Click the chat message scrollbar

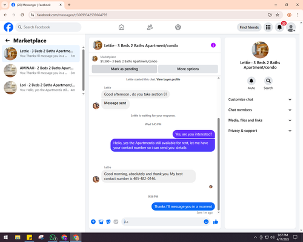(218, 164)
